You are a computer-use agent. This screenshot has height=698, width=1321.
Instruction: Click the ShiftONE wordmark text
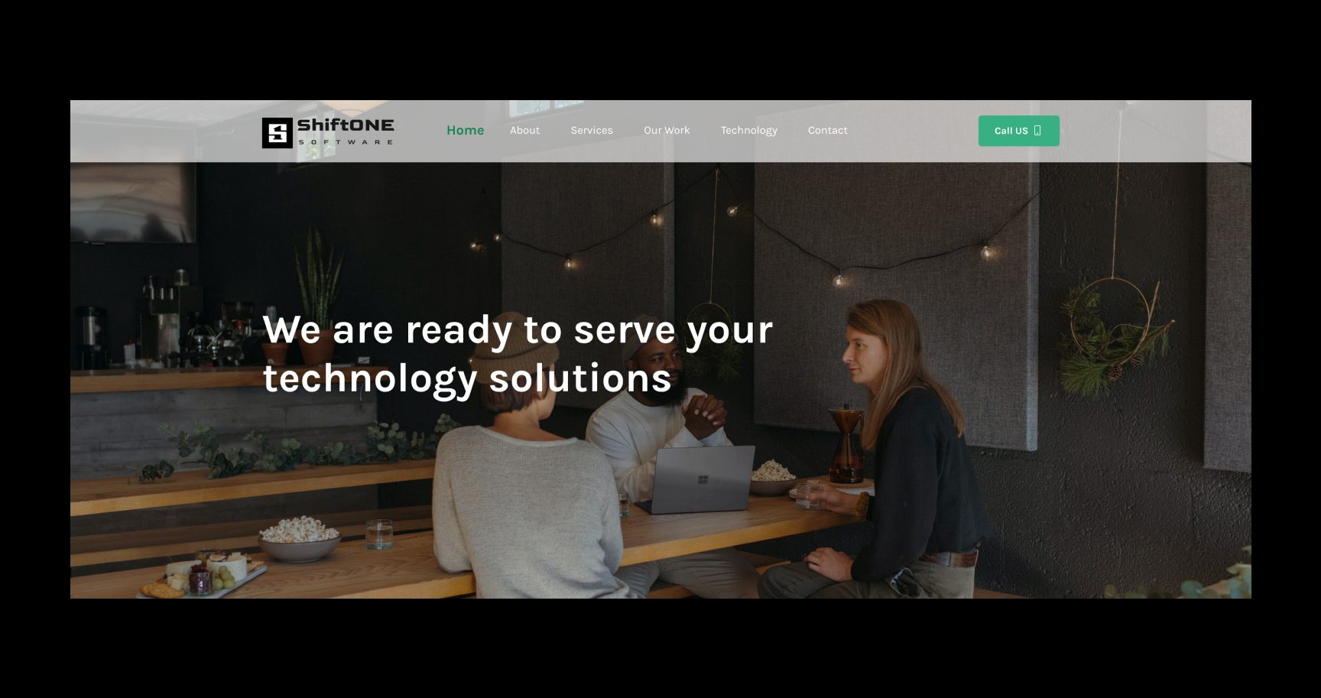pyautogui.click(x=346, y=125)
